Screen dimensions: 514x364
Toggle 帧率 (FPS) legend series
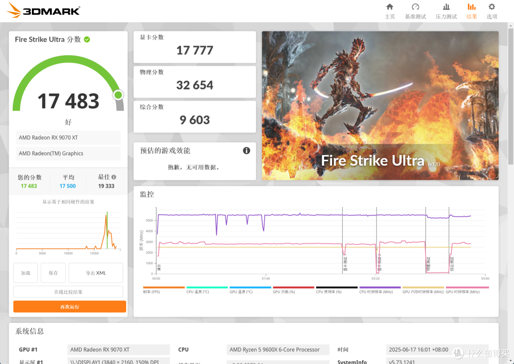point(164,290)
